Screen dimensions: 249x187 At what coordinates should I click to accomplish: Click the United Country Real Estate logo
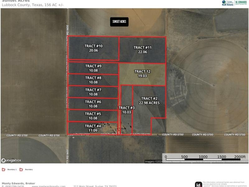228,3
